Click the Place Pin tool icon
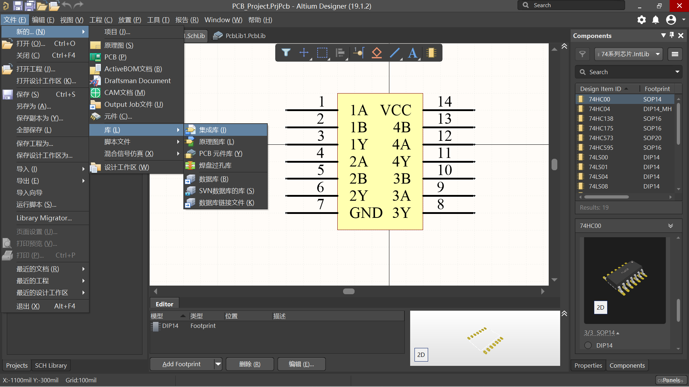This screenshot has height=387, width=689. [358, 52]
